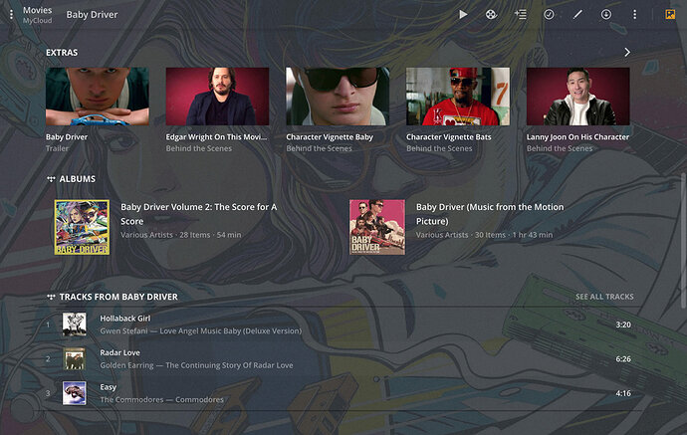Open Character Vignette Bats thumbnail
This screenshot has height=435, width=687.
coord(457,97)
